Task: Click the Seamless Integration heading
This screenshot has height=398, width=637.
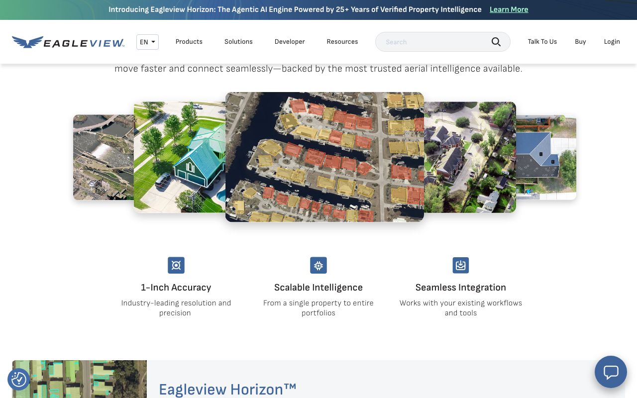Action: pos(461,288)
